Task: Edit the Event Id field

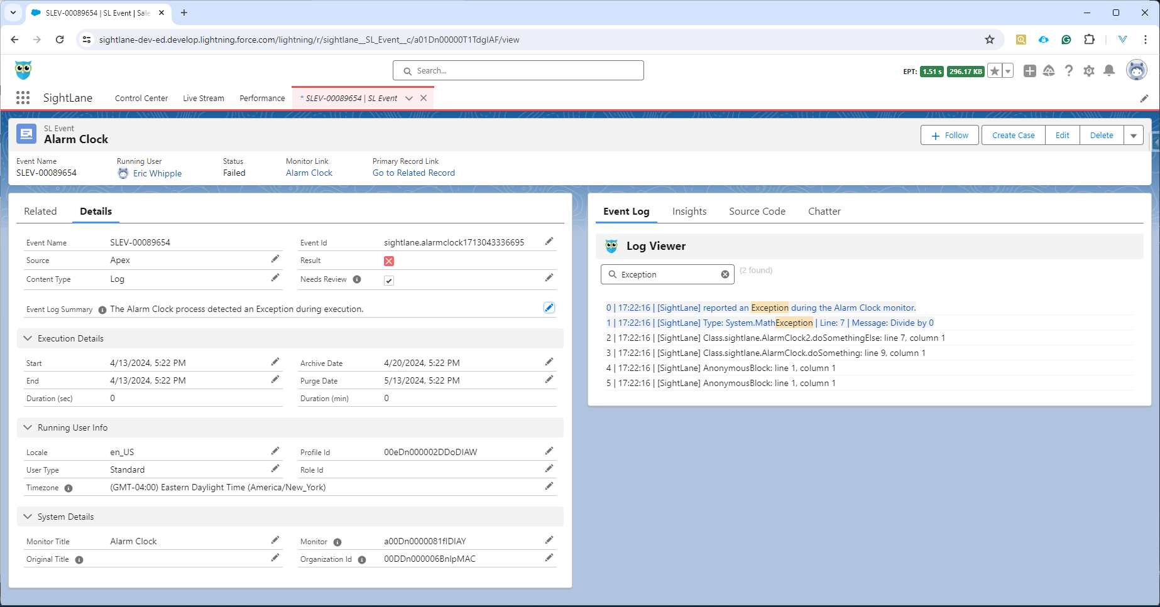Action: click(x=549, y=241)
